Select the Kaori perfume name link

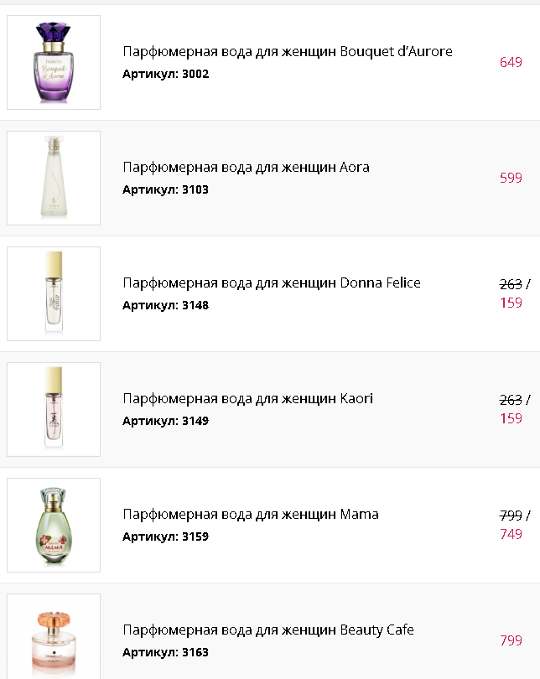pyautogui.click(x=247, y=398)
